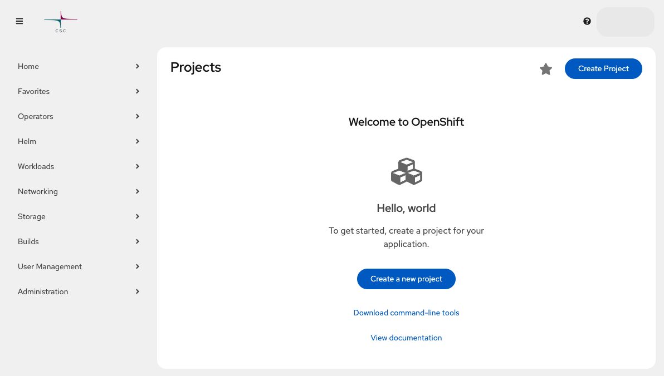Click Create a new project
Viewport: 664px width, 376px height.
pyautogui.click(x=406, y=279)
